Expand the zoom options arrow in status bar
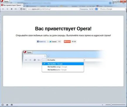The width and height of the screenshot is (127, 107). [x=102, y=105]
